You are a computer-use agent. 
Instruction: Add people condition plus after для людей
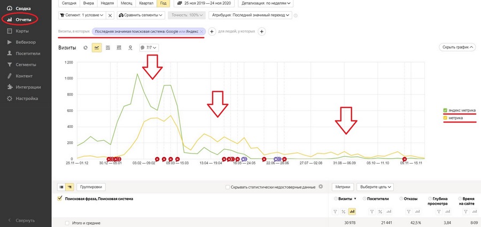(x=261, y=31)
